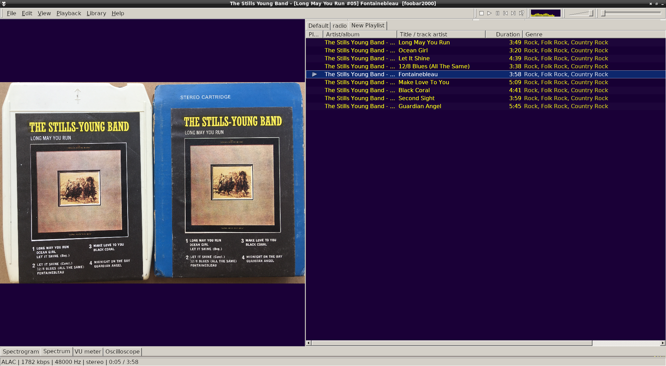
Task: Sort by the Duration column header
Action: (x=504, y=34)
